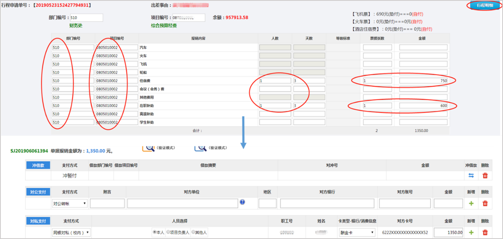This screenshot has width=503, height=239.
Task: Delete the 对公转帐 payment row
Action: coord(485,204)
